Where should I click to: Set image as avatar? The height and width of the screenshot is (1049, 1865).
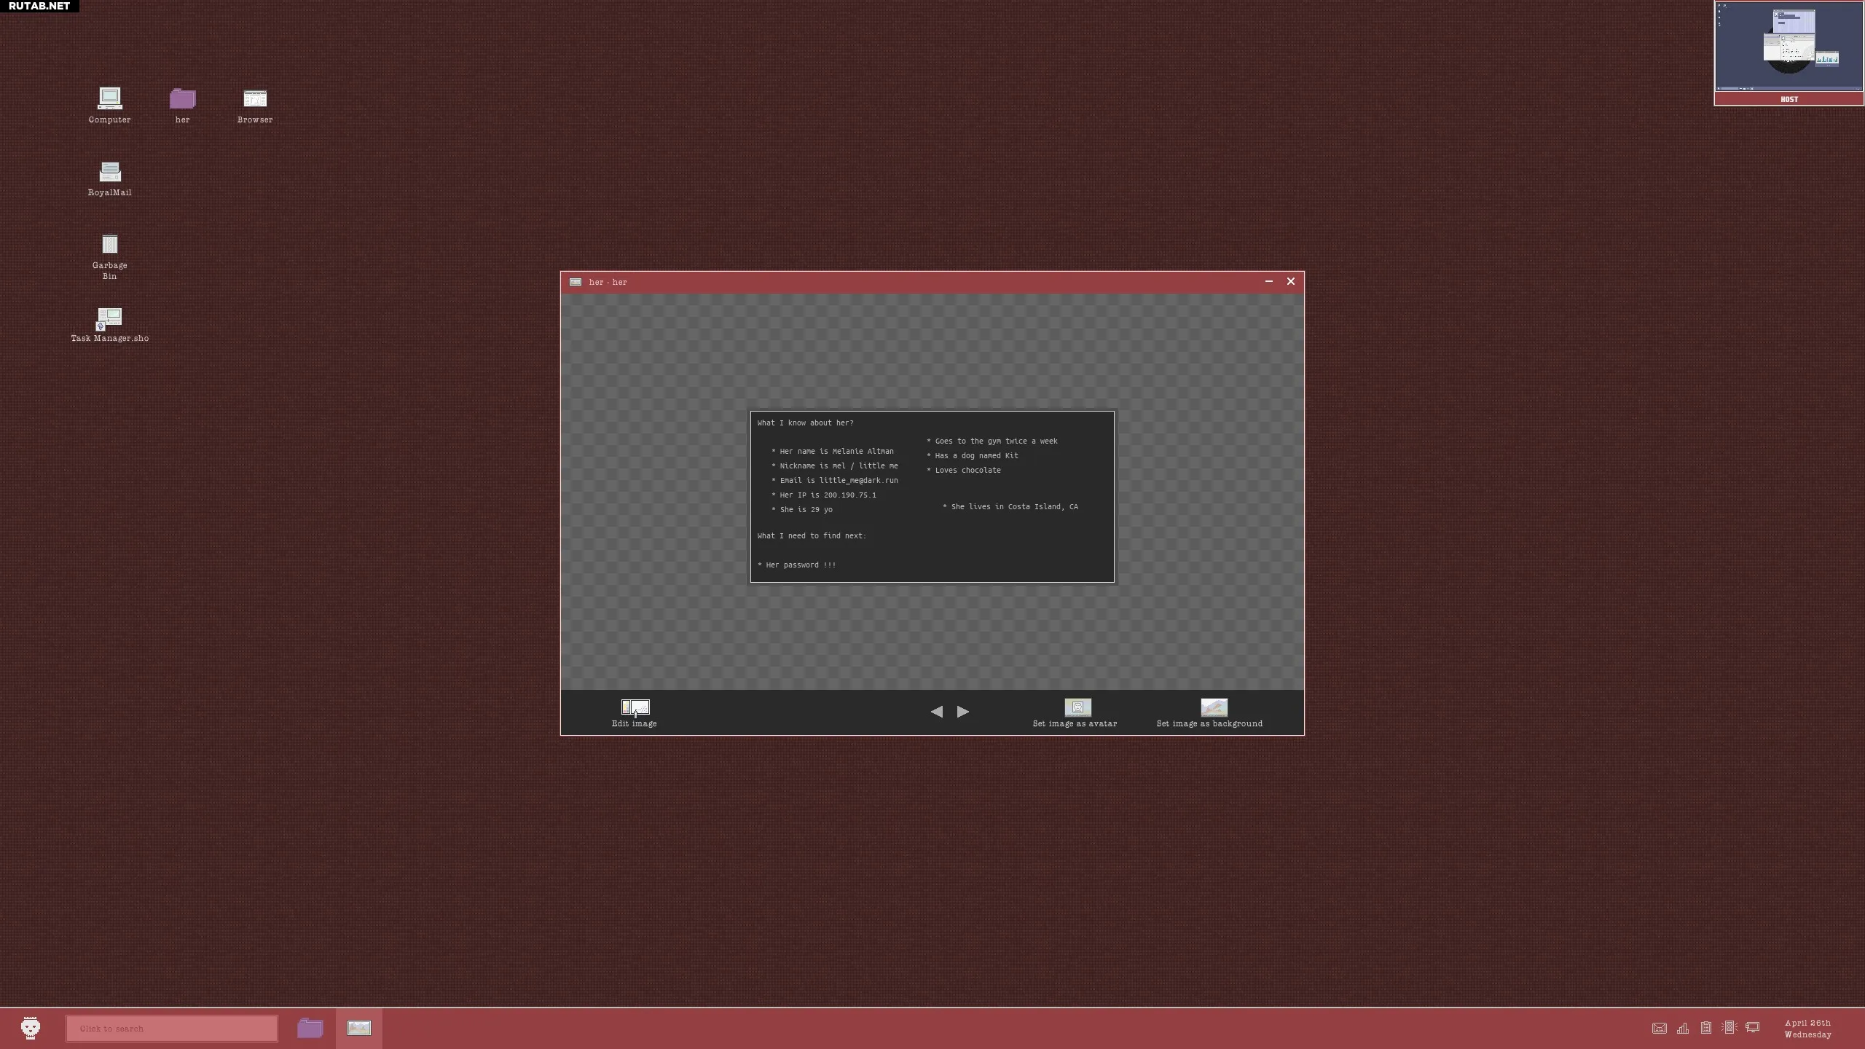point(1075,713)
